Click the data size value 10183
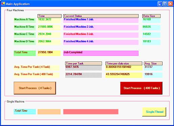 151,42
